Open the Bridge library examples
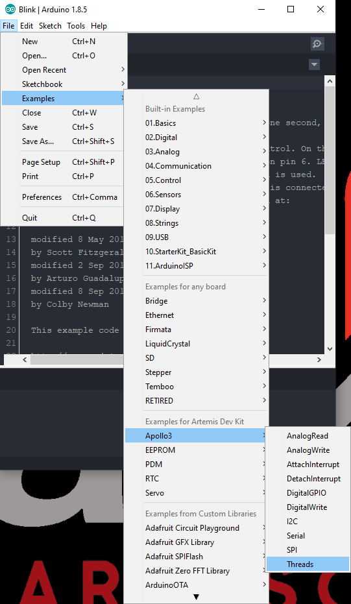The image size is (351, 604). [x=196, y=301]
